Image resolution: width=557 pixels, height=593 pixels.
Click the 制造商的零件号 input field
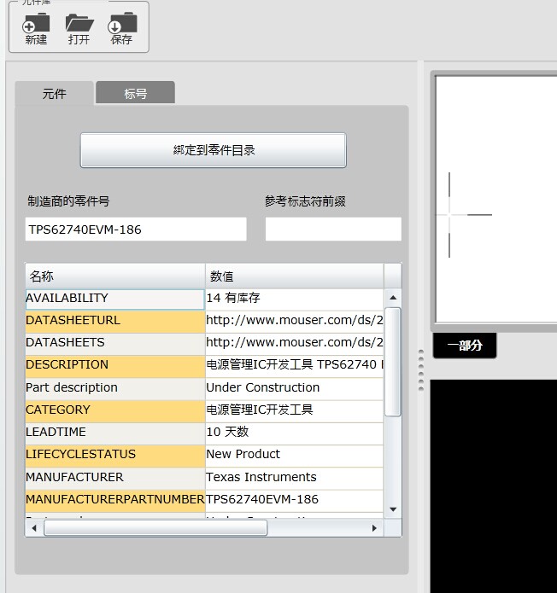click(x=136, y=230)
